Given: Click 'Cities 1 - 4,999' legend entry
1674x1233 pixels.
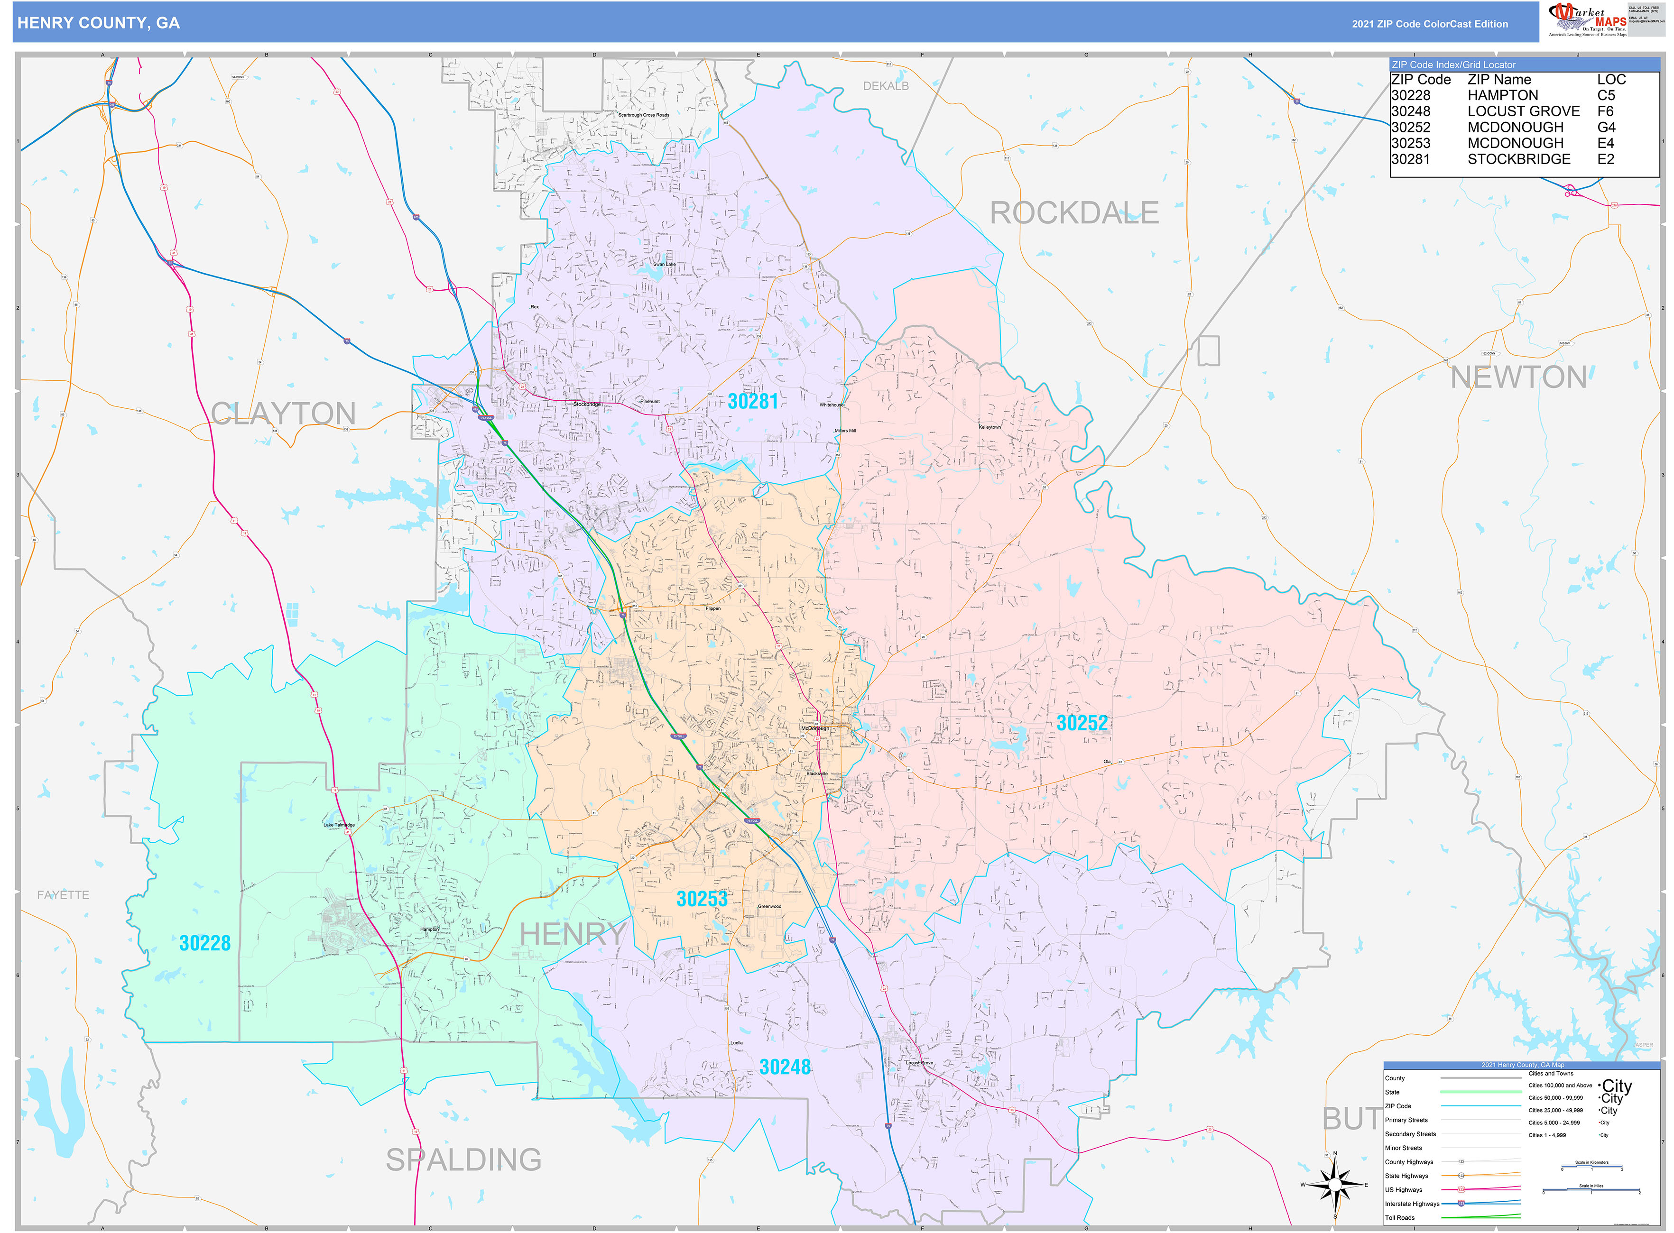Looking at the screenshot, I should click(x=1547, y=1135).
